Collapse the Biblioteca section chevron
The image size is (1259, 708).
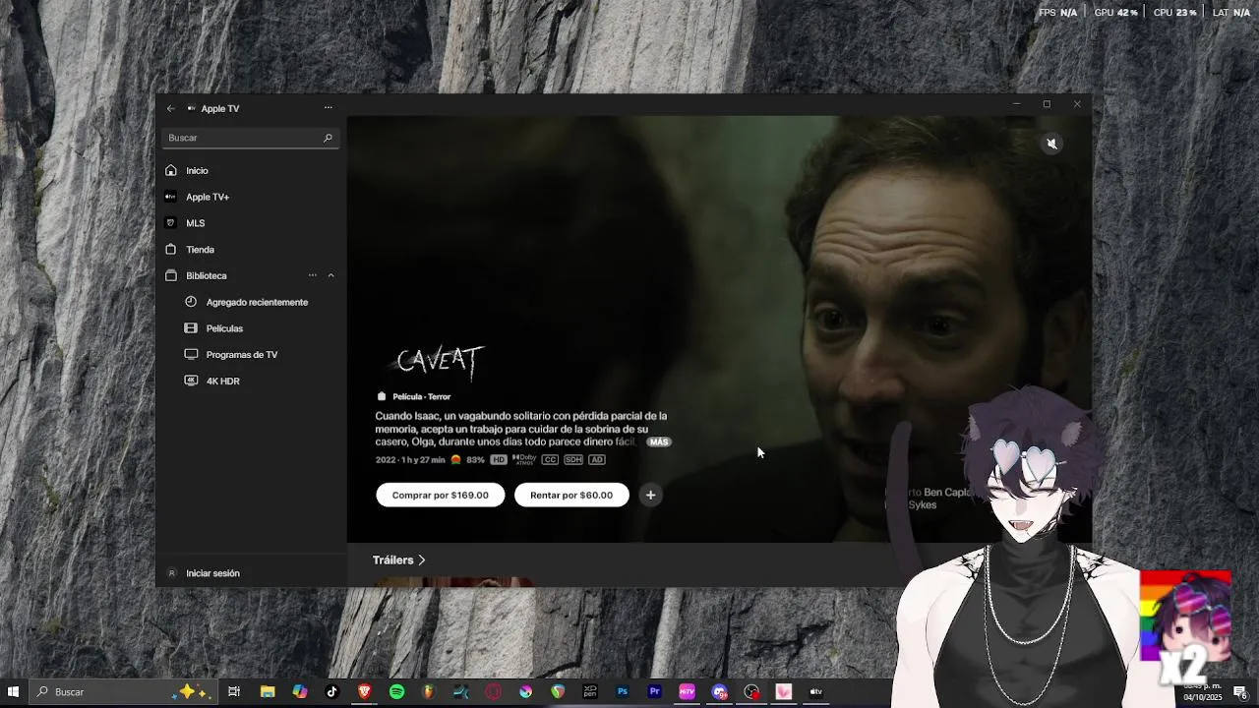click(x=330, y=275)
